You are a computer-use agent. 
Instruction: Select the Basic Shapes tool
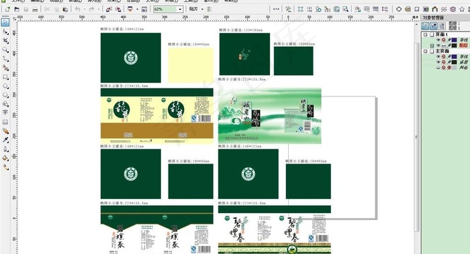[x=5, y=104]
